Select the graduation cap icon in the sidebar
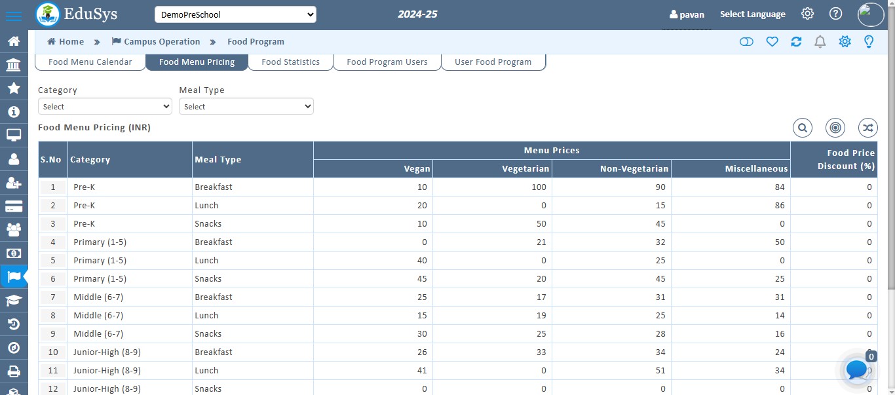Viewport: 895px width, 395px height. tap(14, 301)
